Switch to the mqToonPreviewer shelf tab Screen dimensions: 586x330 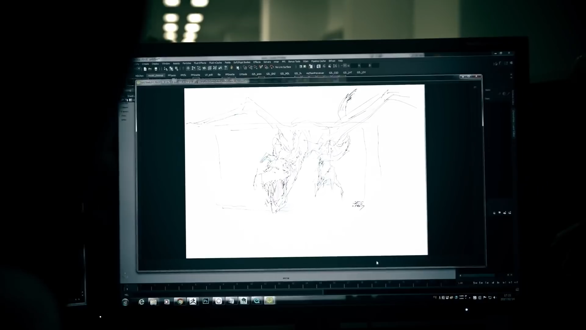point(315,73)
